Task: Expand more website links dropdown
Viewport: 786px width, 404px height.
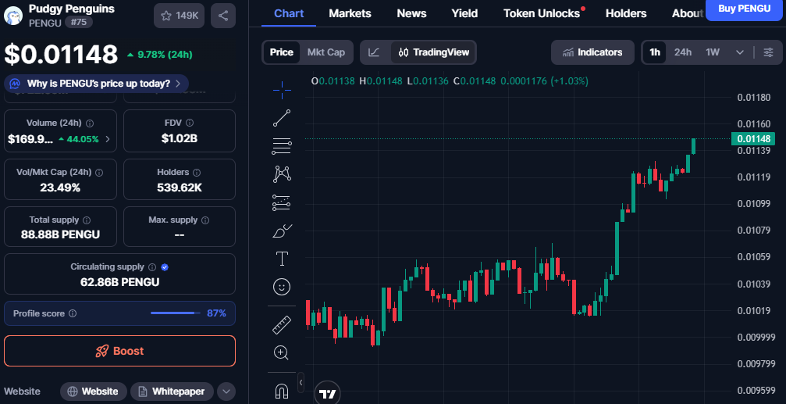Action: (x=226, y=391)
